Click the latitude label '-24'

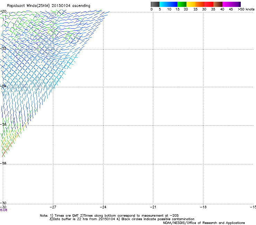[3, 86]
